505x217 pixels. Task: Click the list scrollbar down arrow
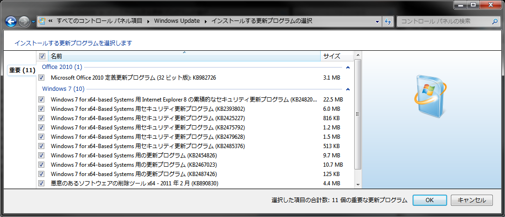358,184
